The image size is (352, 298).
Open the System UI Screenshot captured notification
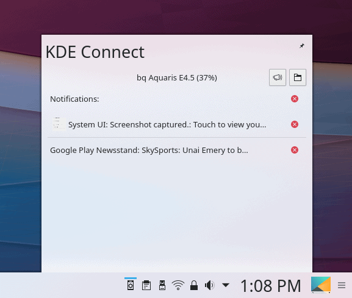(167, 124)
